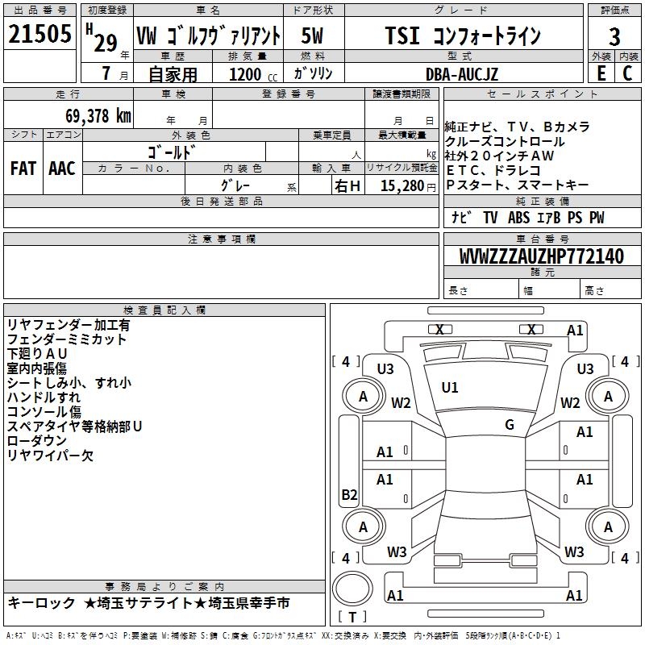The image size is (645, 645).
Task: Click the FAT shift type cell
Action: point(23,168)
